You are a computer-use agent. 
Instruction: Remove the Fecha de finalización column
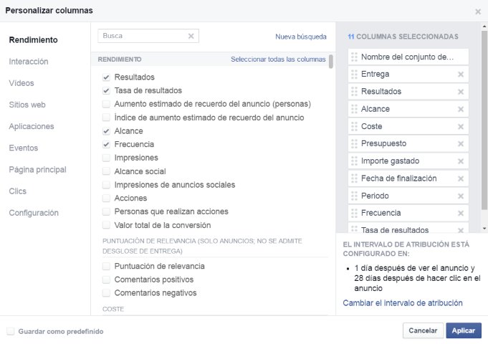coord(461,178)
